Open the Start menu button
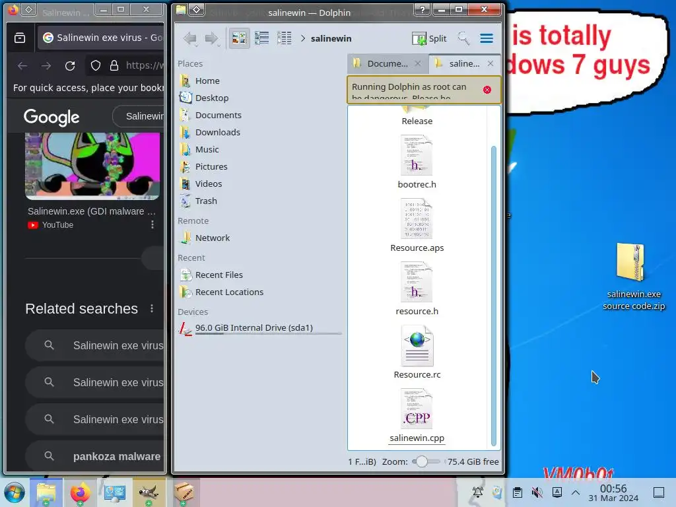The height and width of the screenshot is (507, 676). pos(15,492)
